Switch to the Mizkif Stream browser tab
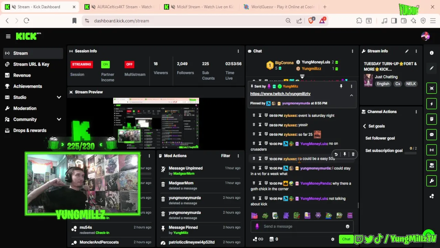The width and height of the screenshot is (440, 248). [x=200, y=7]
